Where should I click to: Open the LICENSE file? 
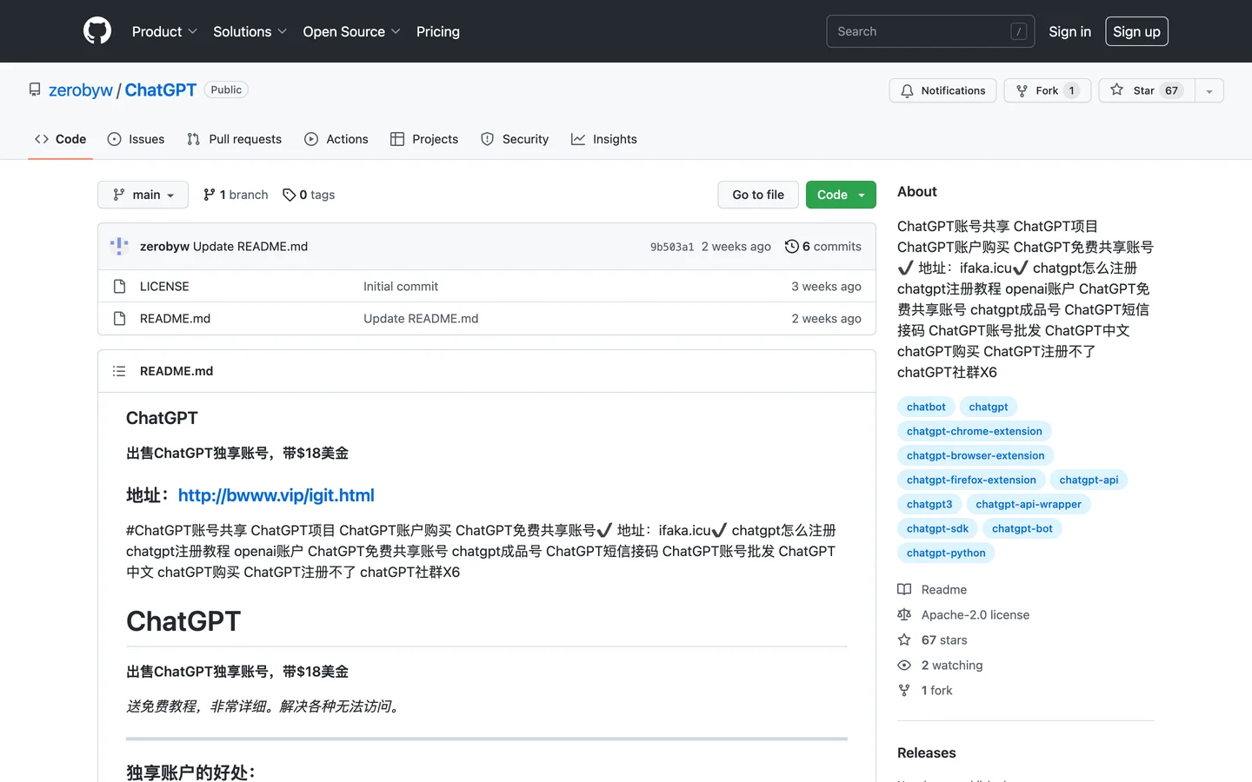[x=164, y=286]
